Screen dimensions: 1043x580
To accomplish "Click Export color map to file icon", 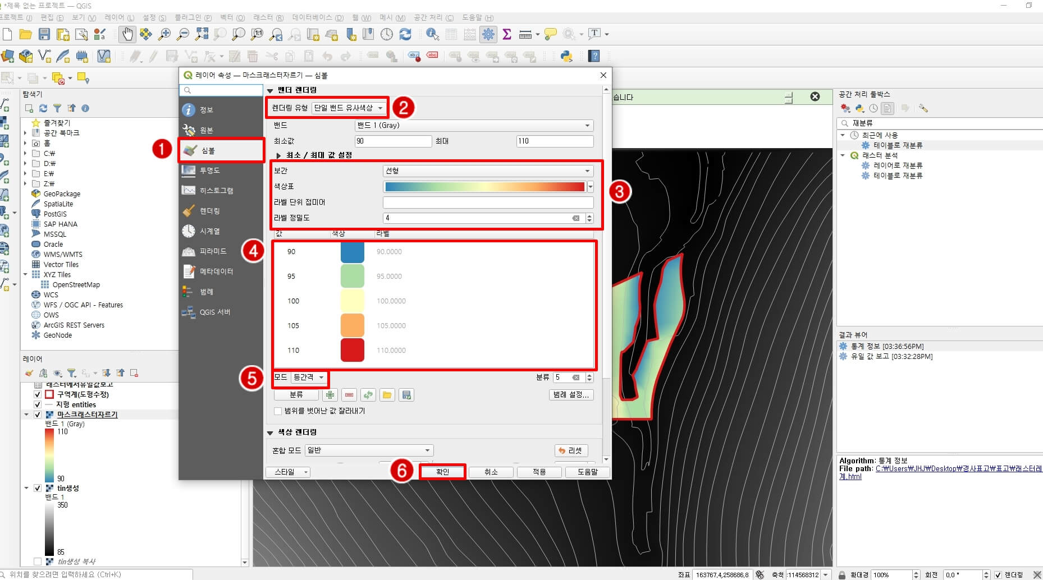I will (x=406, y=395).
